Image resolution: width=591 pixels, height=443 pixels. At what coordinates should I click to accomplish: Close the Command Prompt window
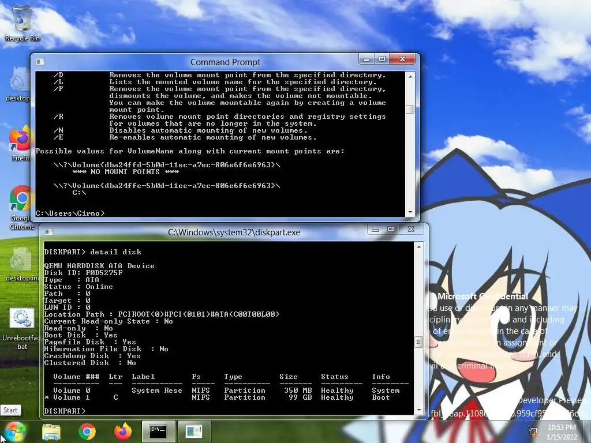[x=402, y=59]
